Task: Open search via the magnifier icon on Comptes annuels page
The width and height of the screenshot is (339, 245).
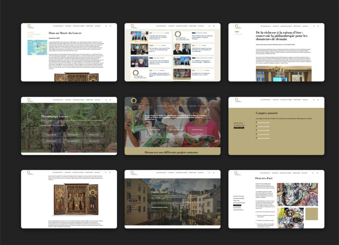Action: [318, 100]
